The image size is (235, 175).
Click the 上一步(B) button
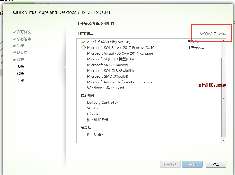(x=170, y=165)
